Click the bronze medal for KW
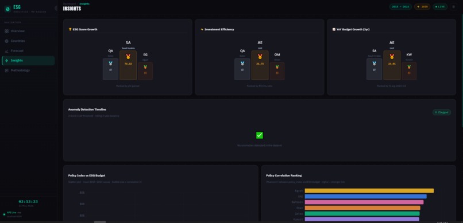The width and height of the screenshot is (463, 223). coord(409,67)
